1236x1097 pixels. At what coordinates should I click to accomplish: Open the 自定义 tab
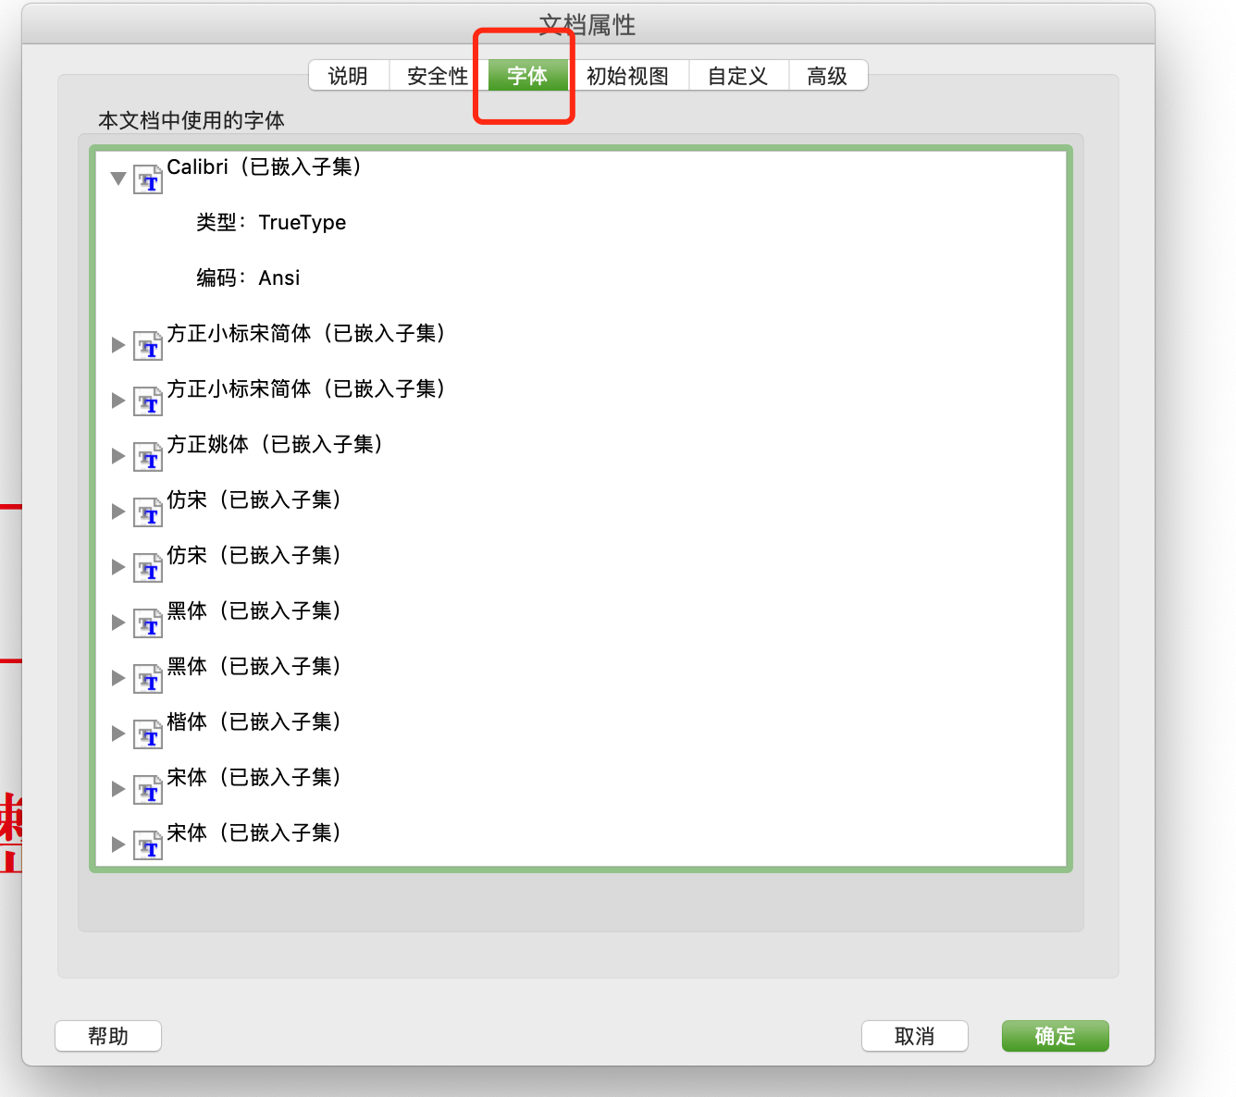coord(738,76)
